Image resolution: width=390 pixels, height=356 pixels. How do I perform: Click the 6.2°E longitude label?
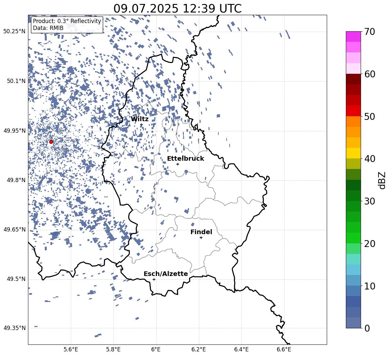pos(199,349)
